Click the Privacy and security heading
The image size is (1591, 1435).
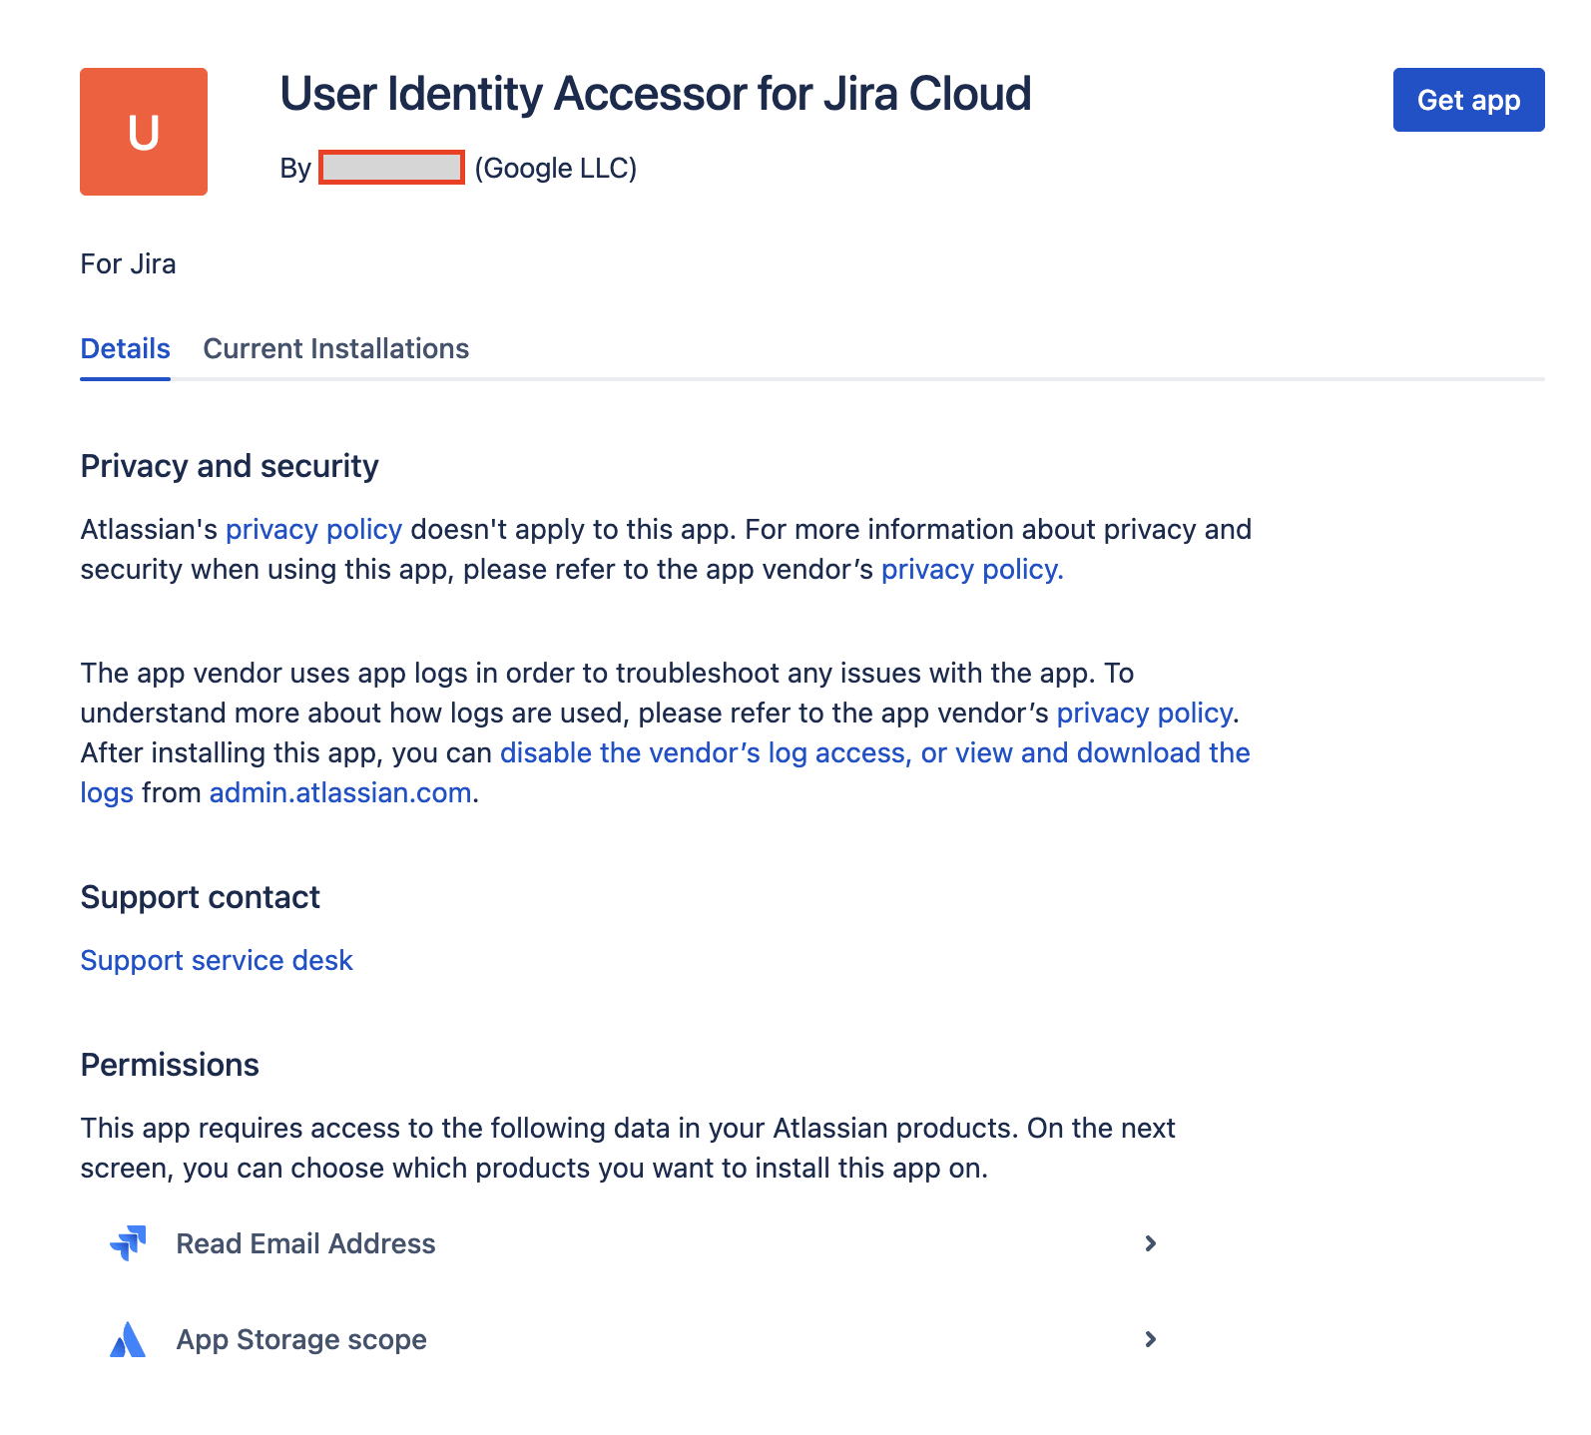tap(230, 466)
